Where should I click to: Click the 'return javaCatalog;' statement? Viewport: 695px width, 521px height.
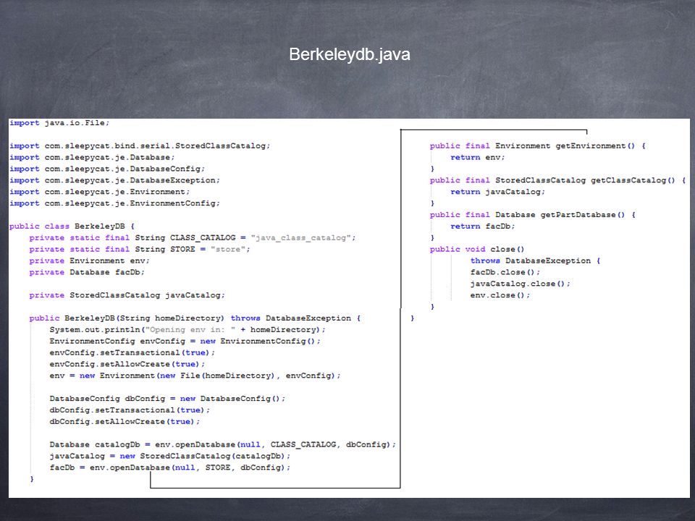click(x=498, y=192)
